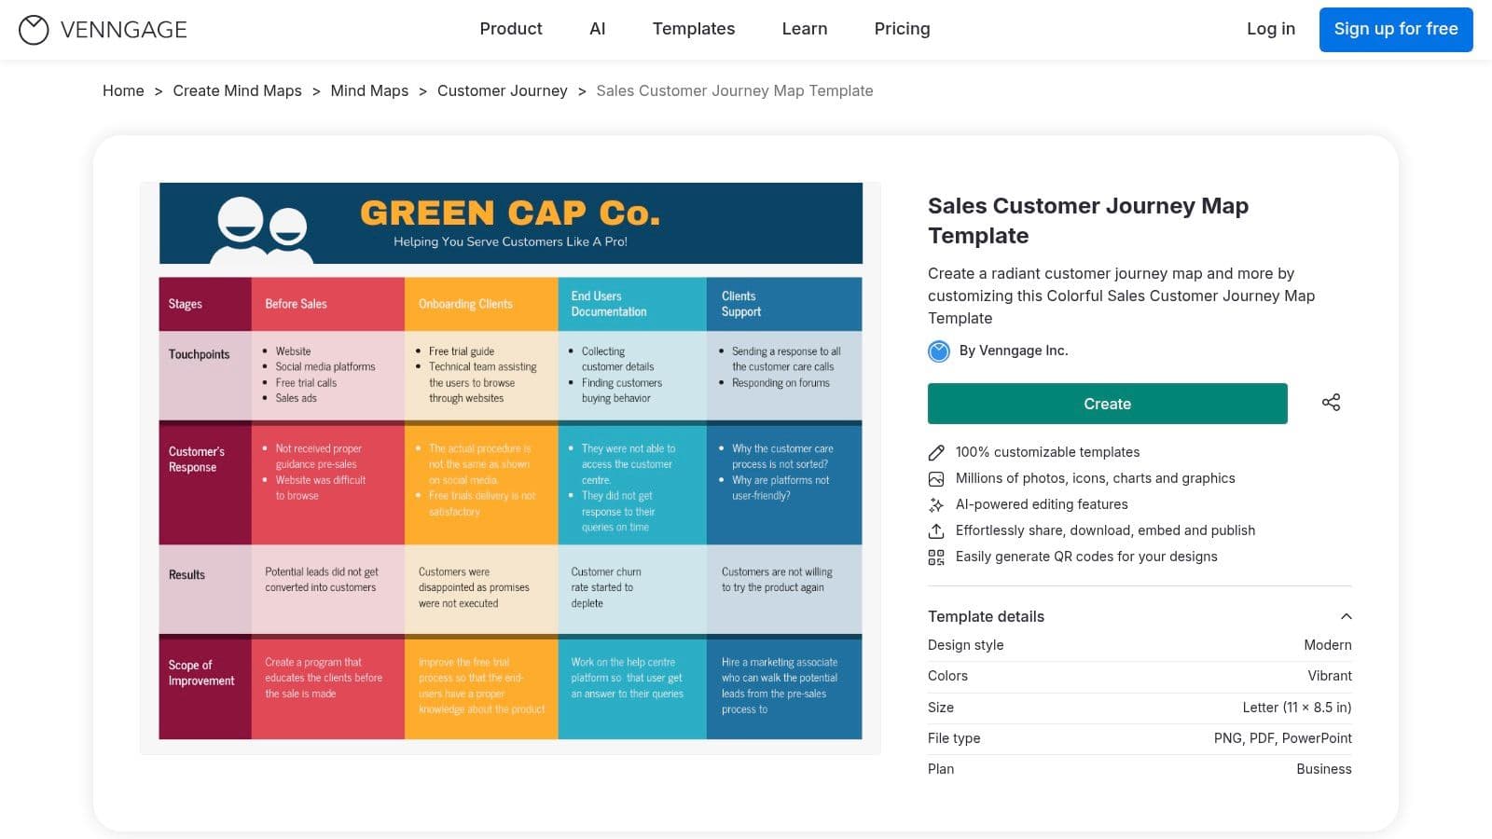1492x839 pixels.
Task: Click the share icon beside Create
Action: point(1331,403)
